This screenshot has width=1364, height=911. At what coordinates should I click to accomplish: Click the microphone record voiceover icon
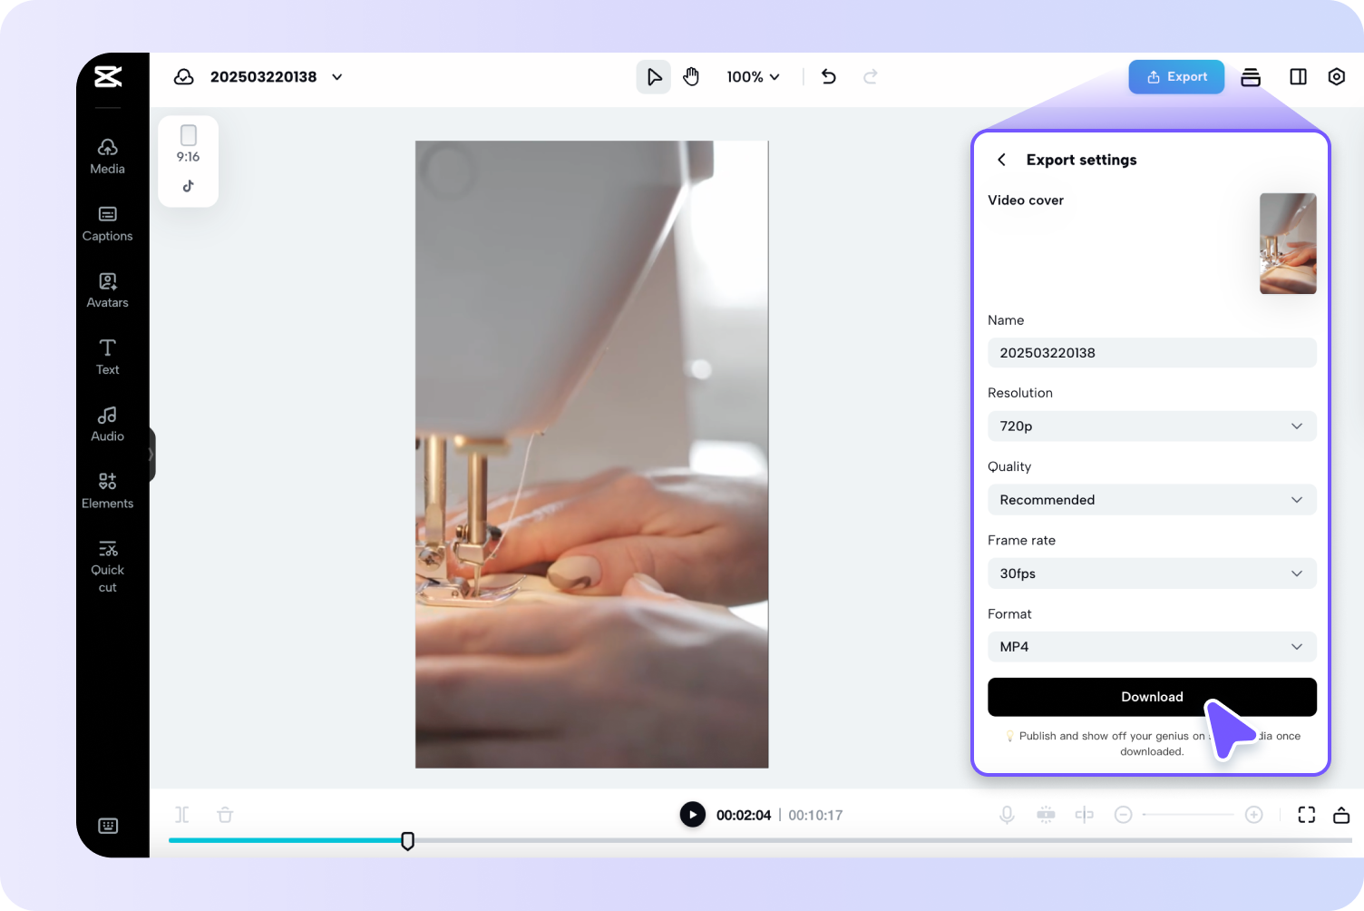(x=1007, y=815)
